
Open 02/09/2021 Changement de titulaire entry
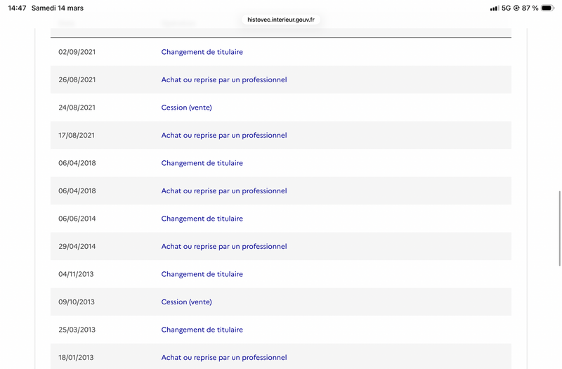[x=202, y=52]
